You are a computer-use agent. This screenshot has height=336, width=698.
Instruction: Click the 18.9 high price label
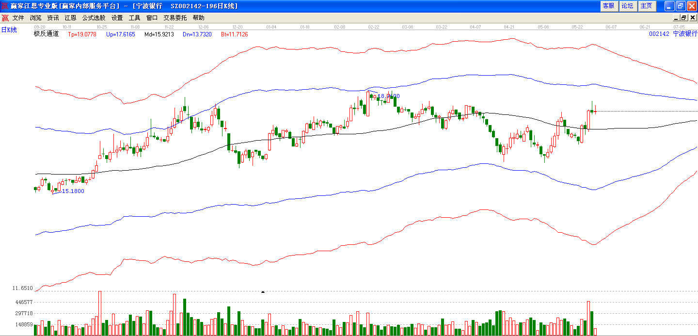[x=388, y=96]
